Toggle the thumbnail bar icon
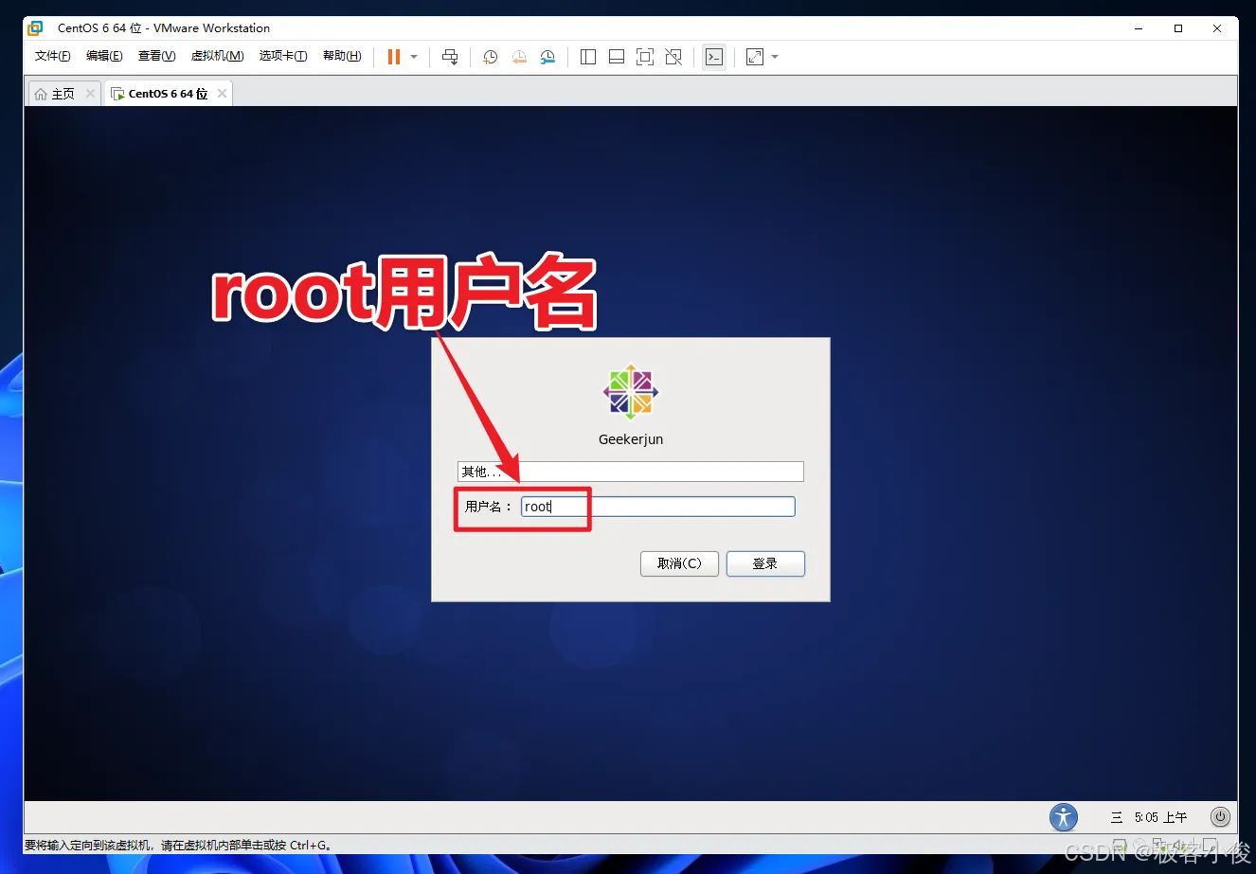 [617, 57]
